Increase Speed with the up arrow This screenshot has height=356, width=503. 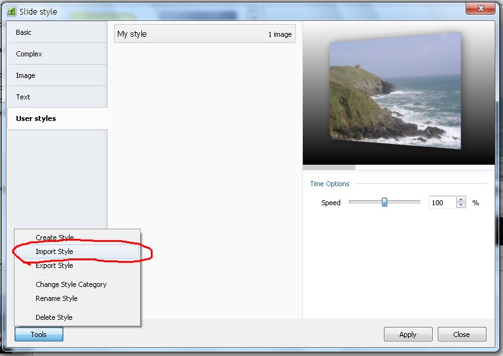[461, 200]
